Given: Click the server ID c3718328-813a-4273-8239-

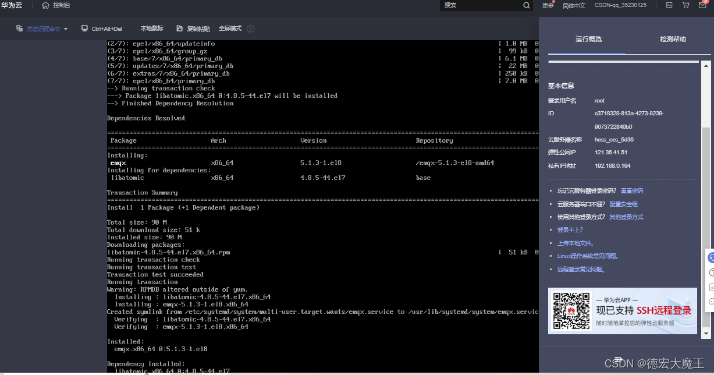Looking at the screenshot, I should (x=629, y=114).
